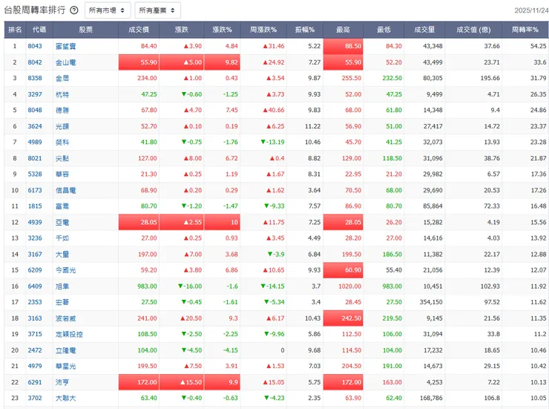Open stock code 8358 link

coord(35,78)
